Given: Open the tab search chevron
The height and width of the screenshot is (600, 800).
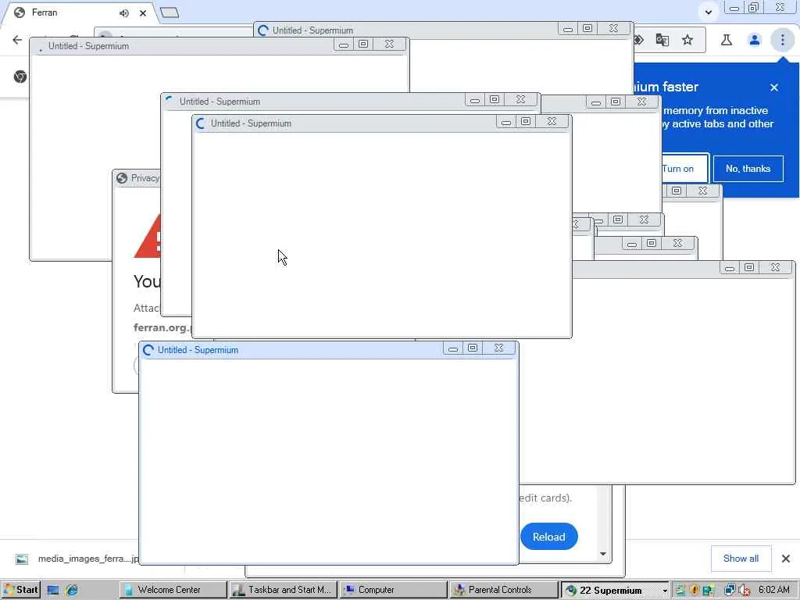Looking at the screenshot, I should [x=708, y=12].
